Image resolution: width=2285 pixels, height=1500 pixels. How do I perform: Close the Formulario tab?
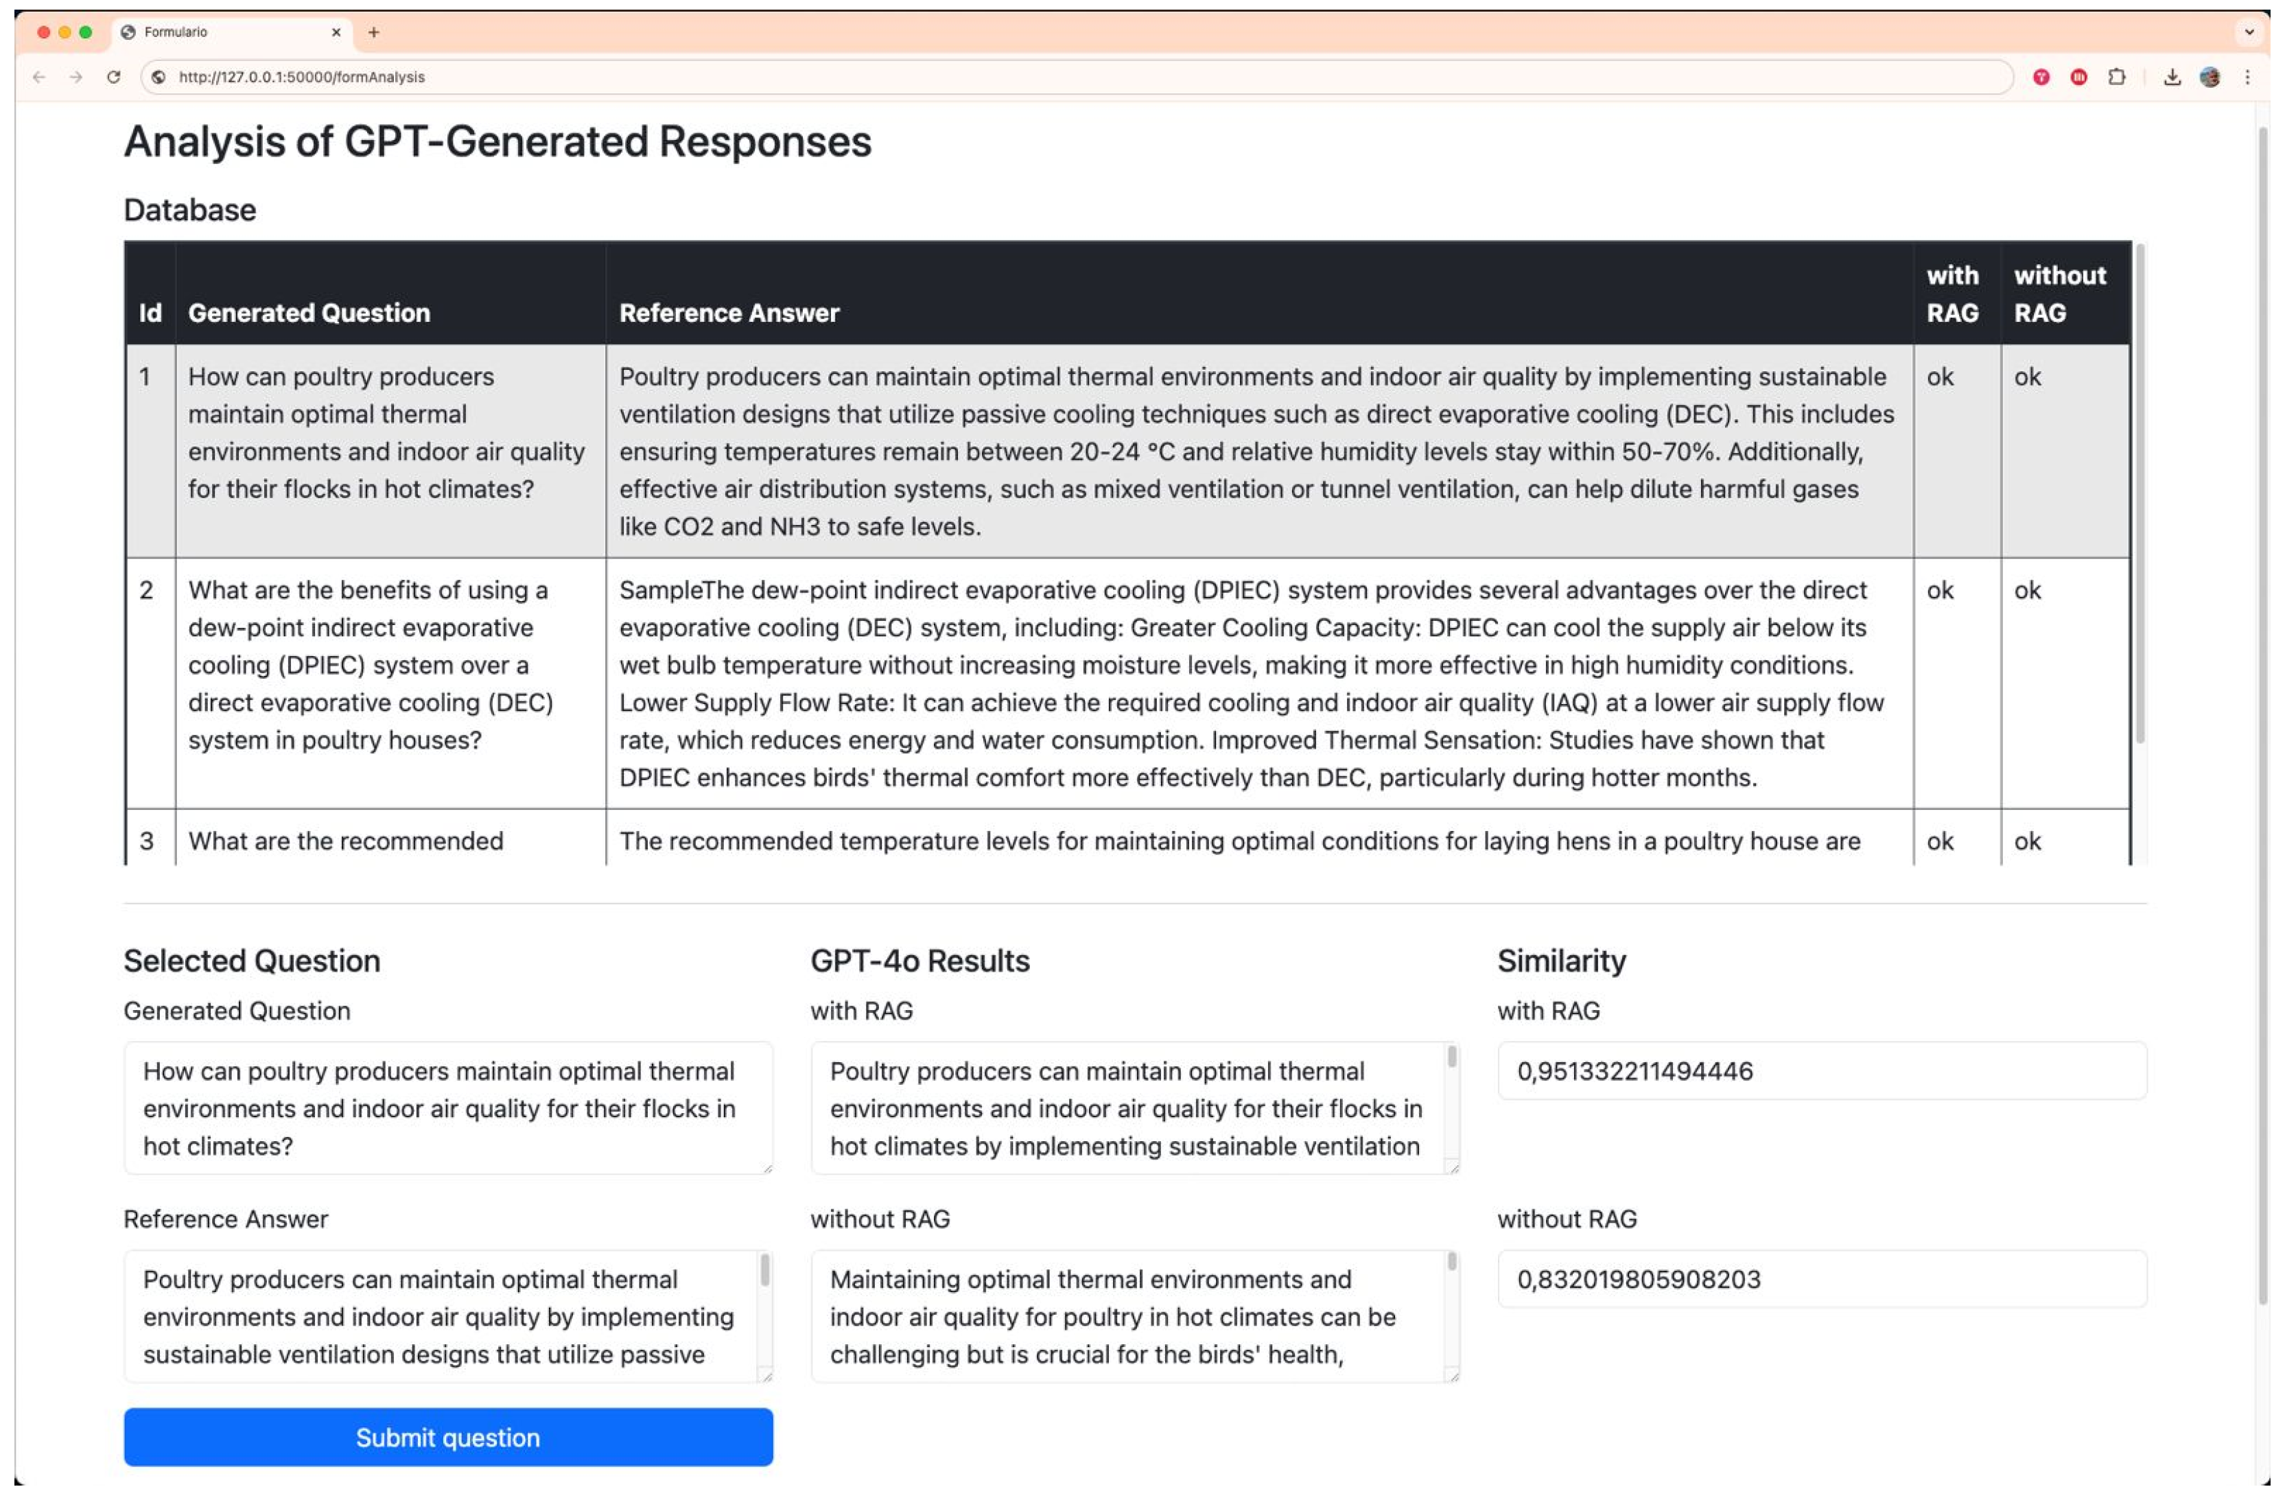pyautogui.click(x=336, y=33)
